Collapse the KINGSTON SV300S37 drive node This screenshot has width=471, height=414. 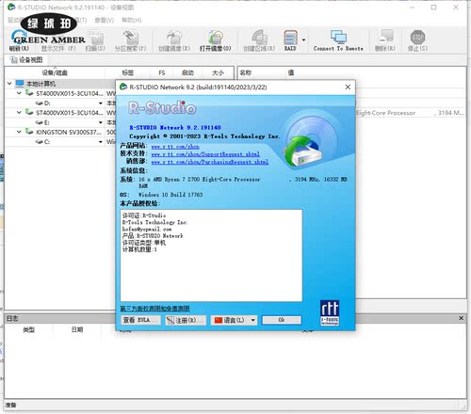(x=19, y=132)
